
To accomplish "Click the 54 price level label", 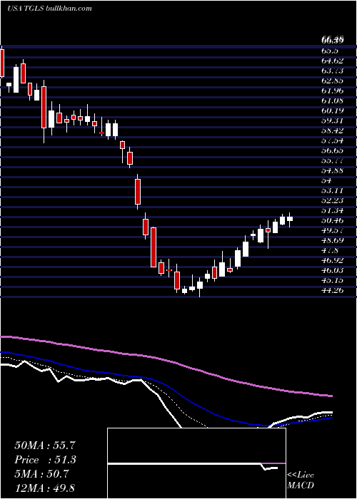I will pos(327,180).
